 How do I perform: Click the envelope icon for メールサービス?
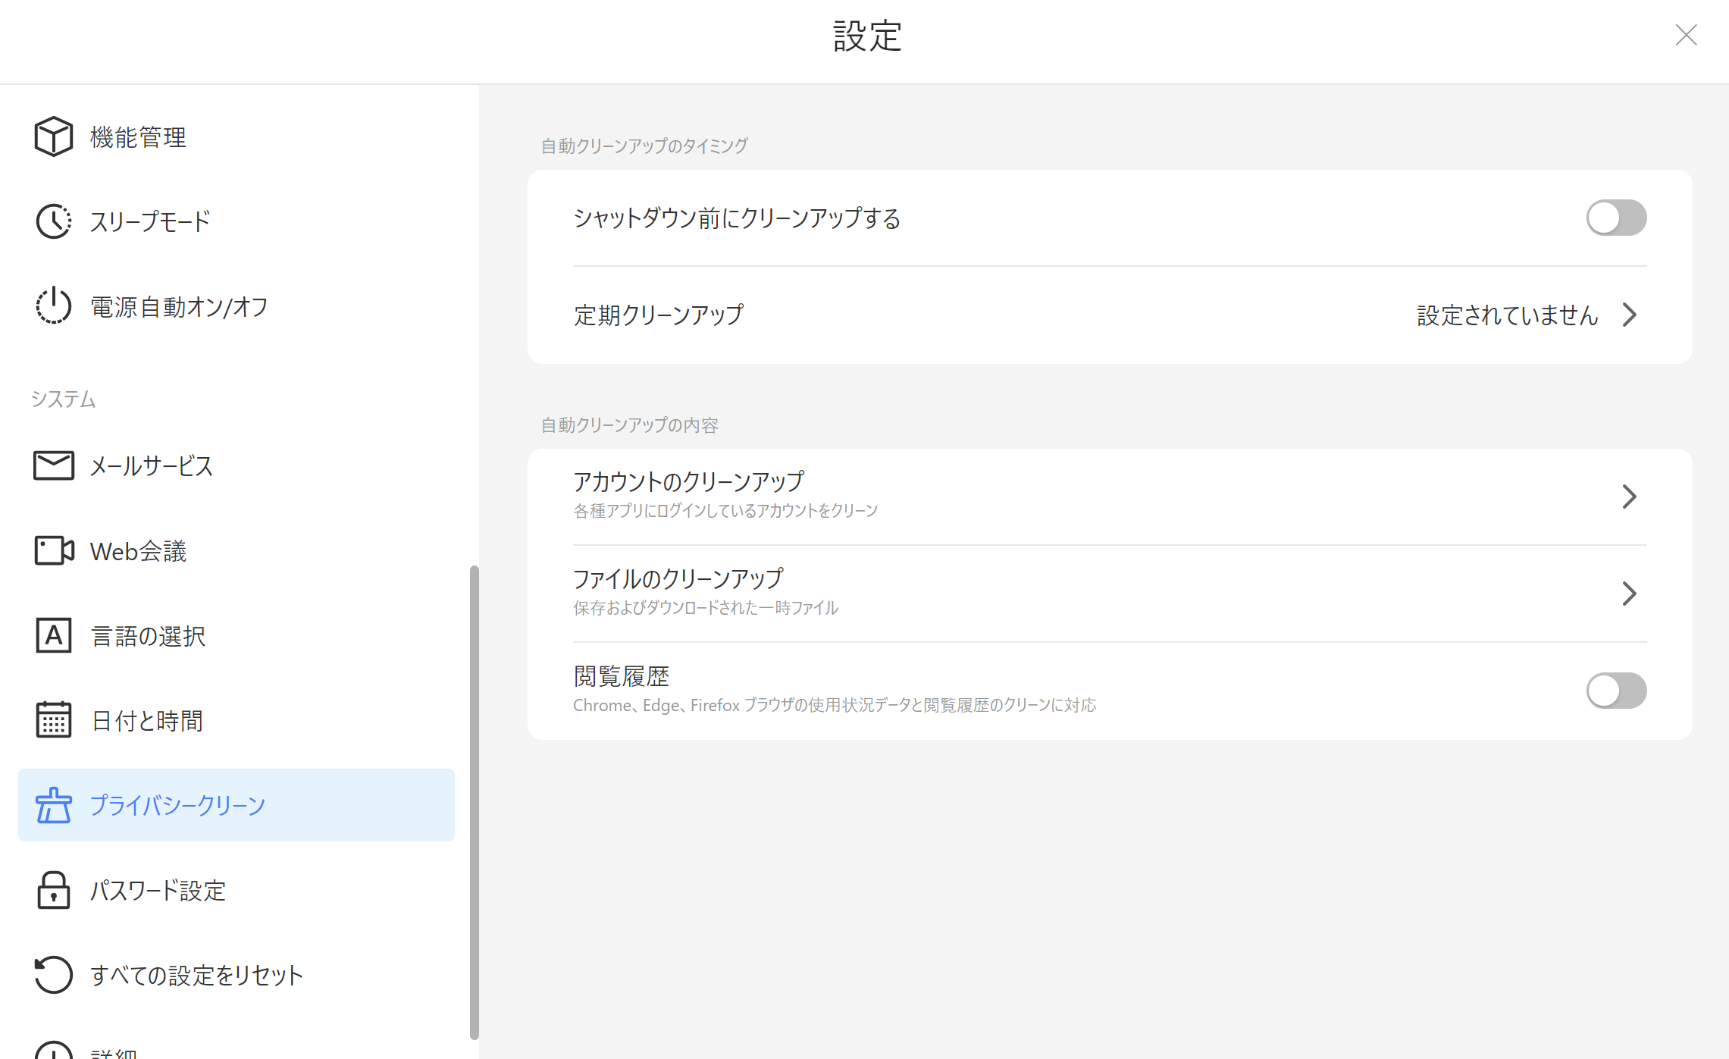pos(53,465)
